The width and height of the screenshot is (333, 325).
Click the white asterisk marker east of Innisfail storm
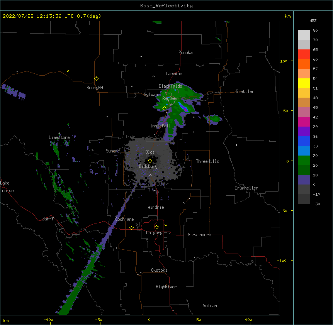click(194, 117)
